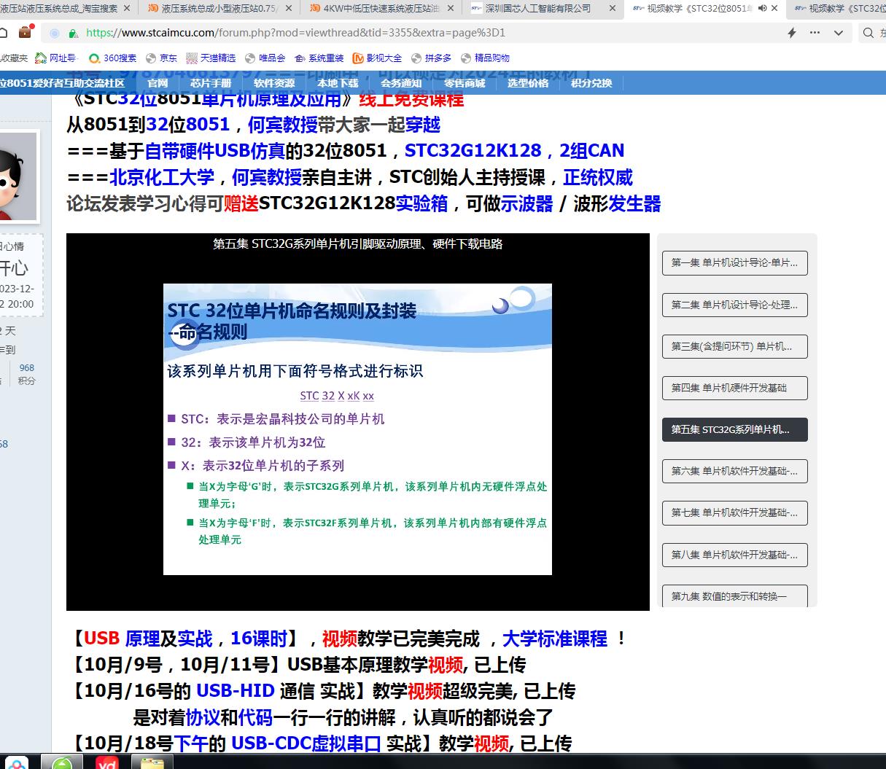This screenshot has height=769, width=886.
Task: Close the 深圳国芯人工智能有限公司 tab
Action: [x=613, y=8]
